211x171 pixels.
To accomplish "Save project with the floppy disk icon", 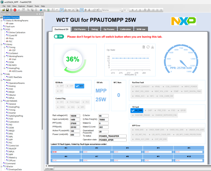I will [x=7, y=10].
